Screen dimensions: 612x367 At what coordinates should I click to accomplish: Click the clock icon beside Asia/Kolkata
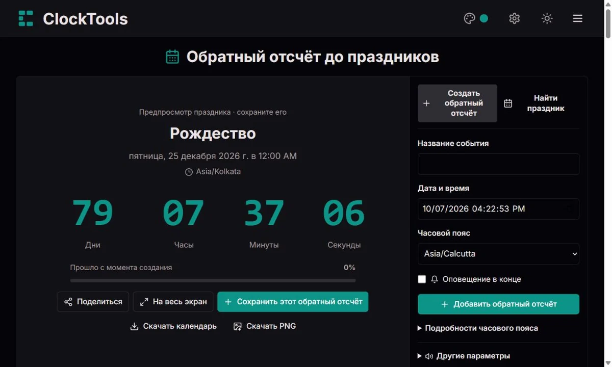point(189,172)
